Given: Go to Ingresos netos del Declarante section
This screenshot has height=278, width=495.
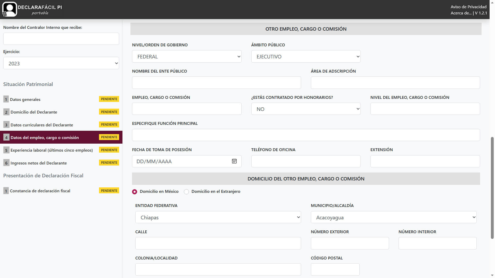Looking at the screenshot, I should click(61, 163).
